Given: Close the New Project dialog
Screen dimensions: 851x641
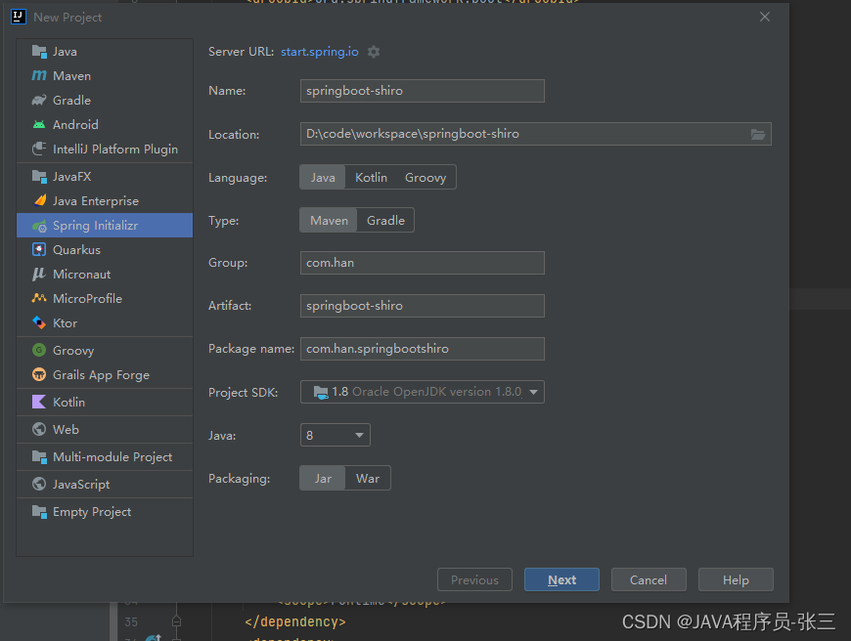Looking at the screenshot, I should click(765, 17).
